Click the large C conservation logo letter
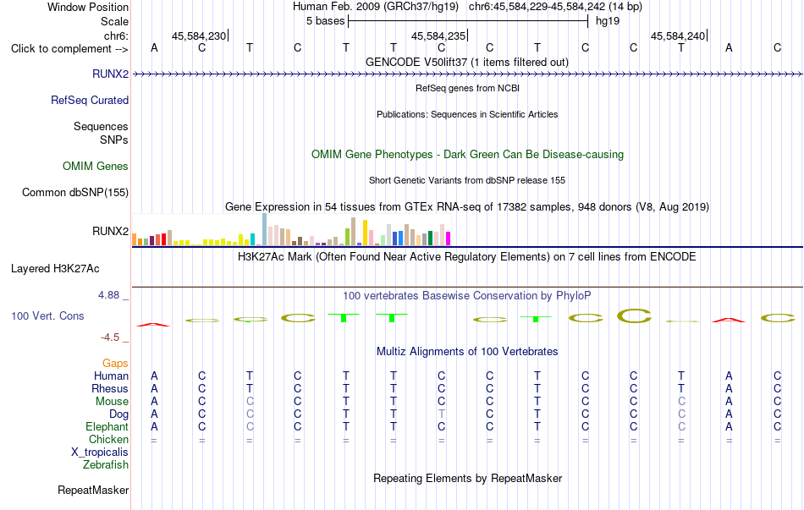Viewport: 804px width, 510px height. [x=634, y=315]
